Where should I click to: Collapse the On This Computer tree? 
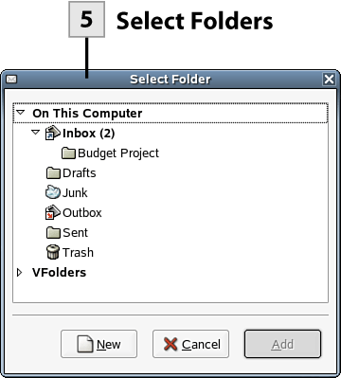21,112
